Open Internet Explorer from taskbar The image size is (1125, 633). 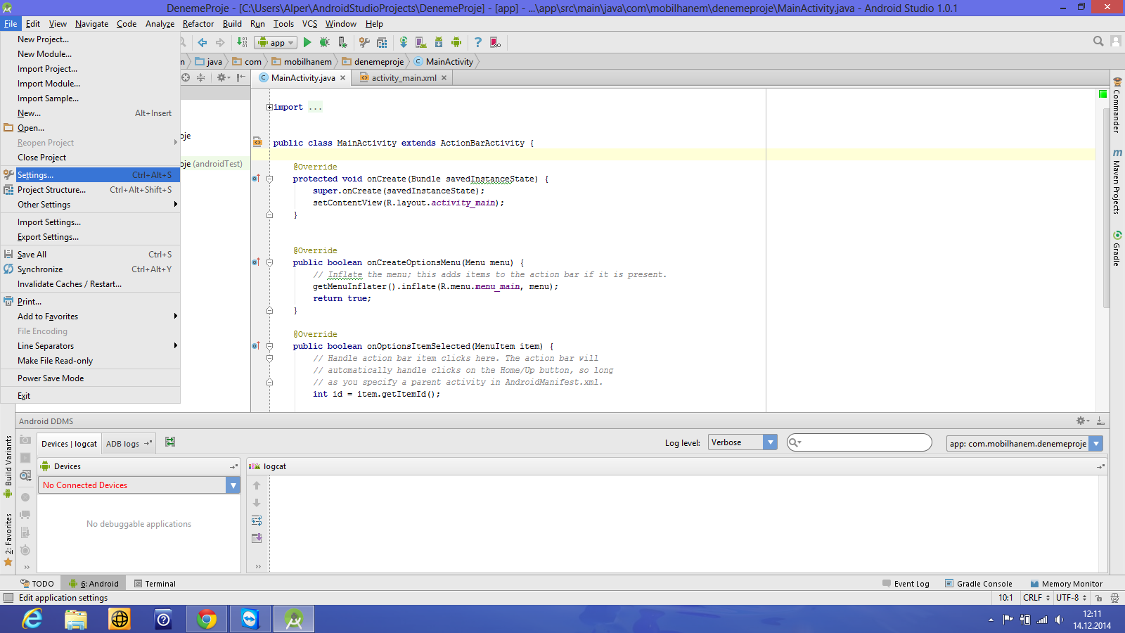tap(32, 619)
